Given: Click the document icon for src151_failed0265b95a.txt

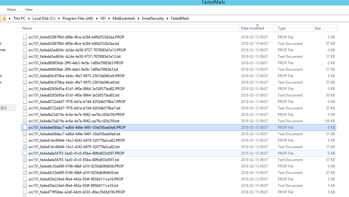Looking at the screenshot, I should pos(25,95).
